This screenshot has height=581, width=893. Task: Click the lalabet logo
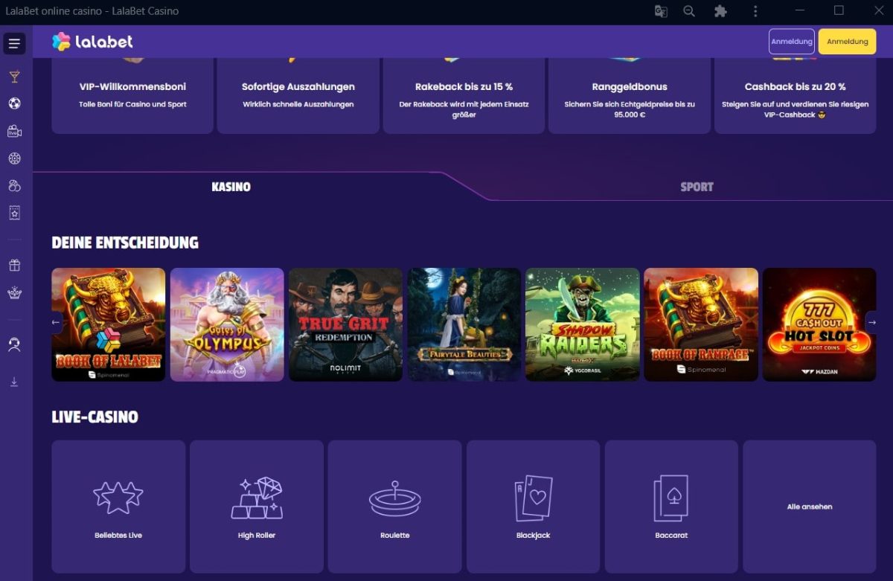[93, 42]
